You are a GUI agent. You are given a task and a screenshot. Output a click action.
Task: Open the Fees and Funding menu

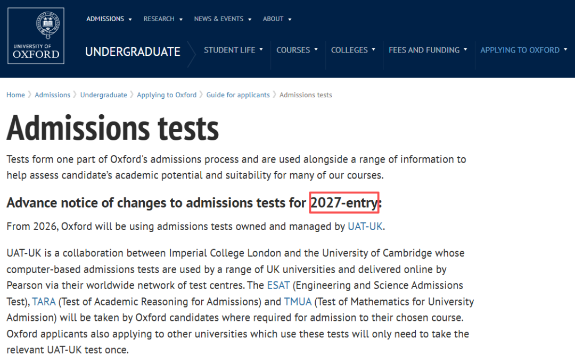[x=428, y=50]
